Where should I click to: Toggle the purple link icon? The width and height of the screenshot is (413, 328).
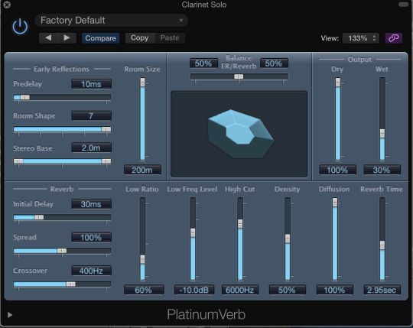click(x=394, y=38)
